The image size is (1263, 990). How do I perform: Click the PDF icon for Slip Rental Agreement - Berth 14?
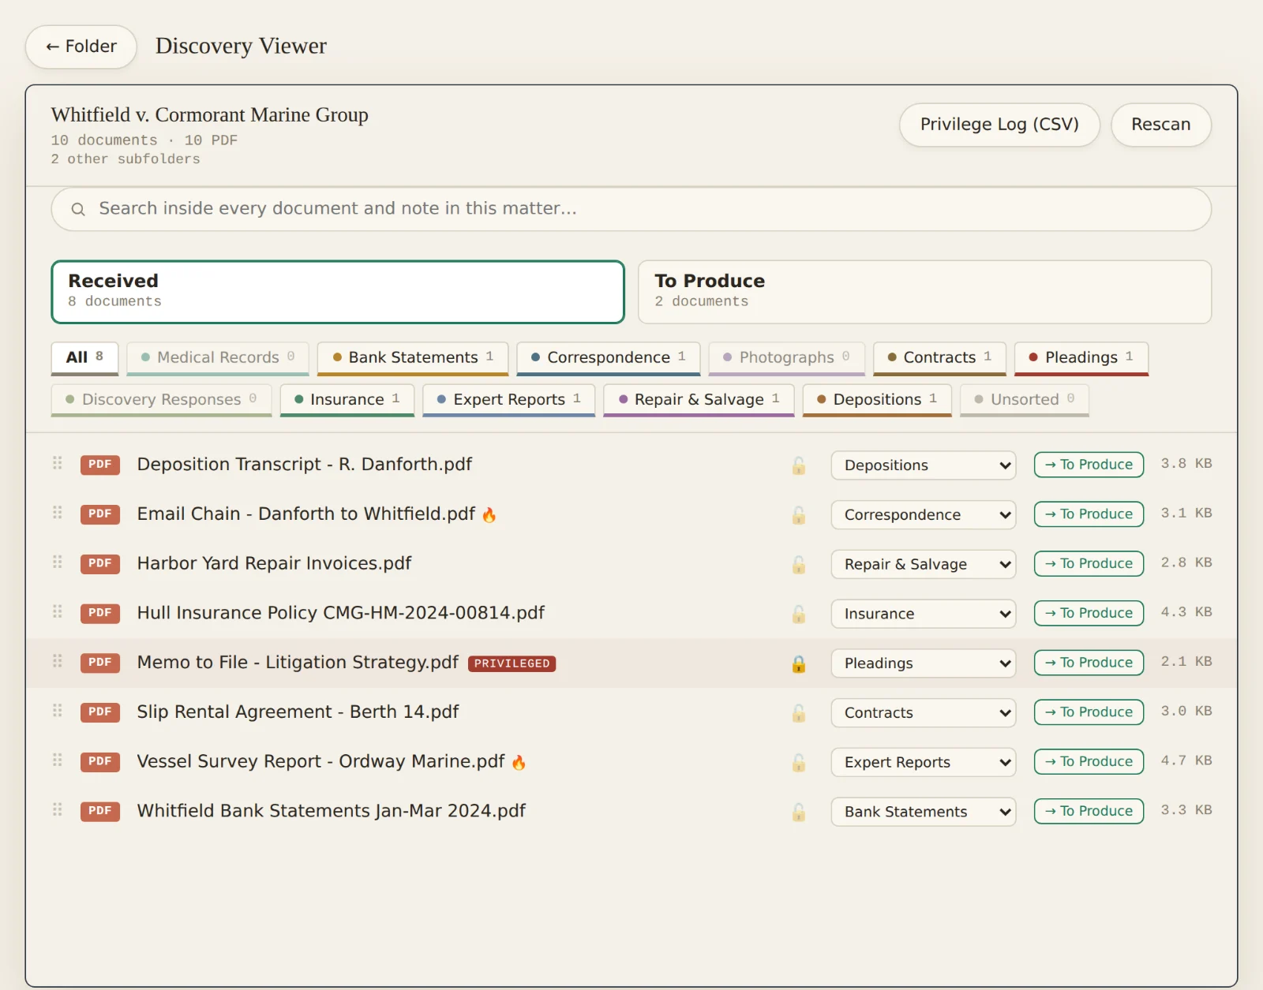click(x=100, y=712)
